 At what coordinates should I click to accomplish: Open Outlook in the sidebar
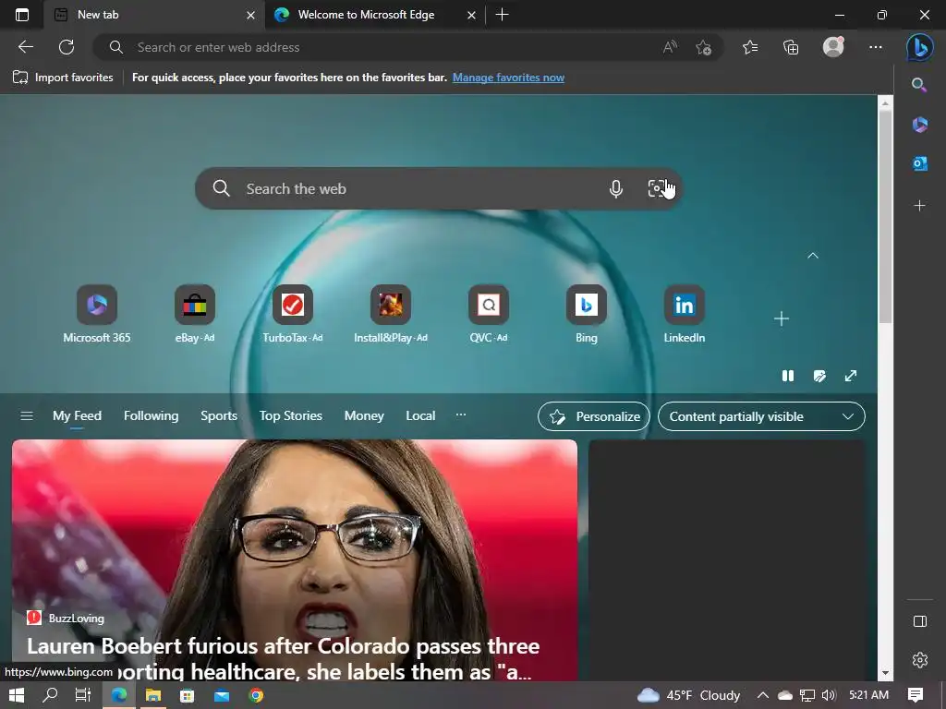point(919,163)
